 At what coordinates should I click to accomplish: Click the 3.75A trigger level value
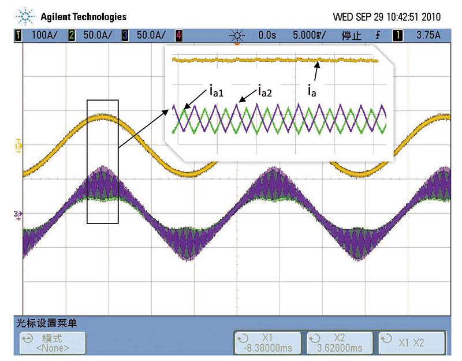tap(429, 36)
